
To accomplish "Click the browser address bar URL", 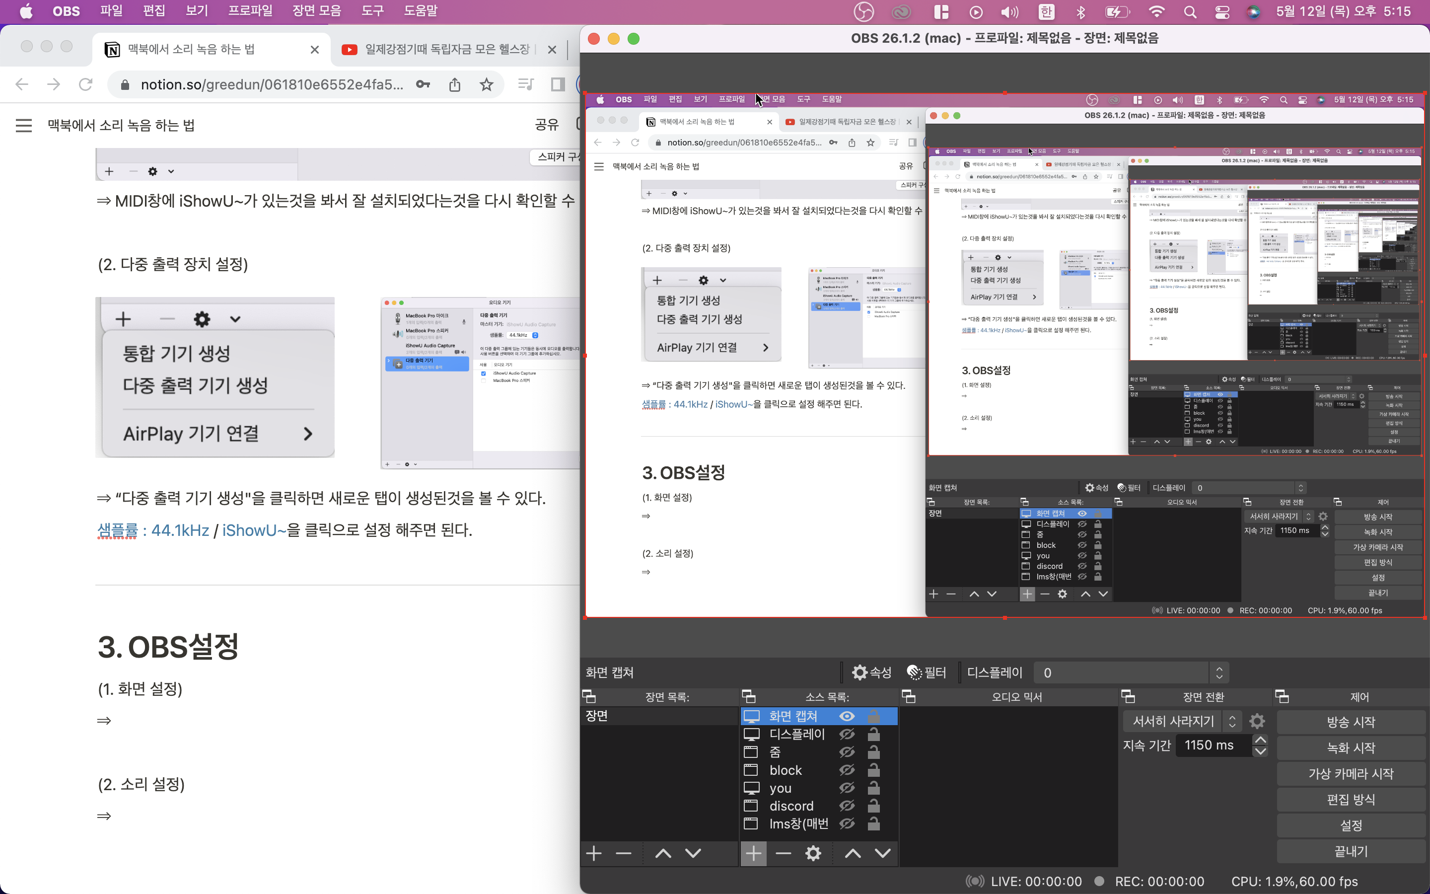I will tap(272, 84).
